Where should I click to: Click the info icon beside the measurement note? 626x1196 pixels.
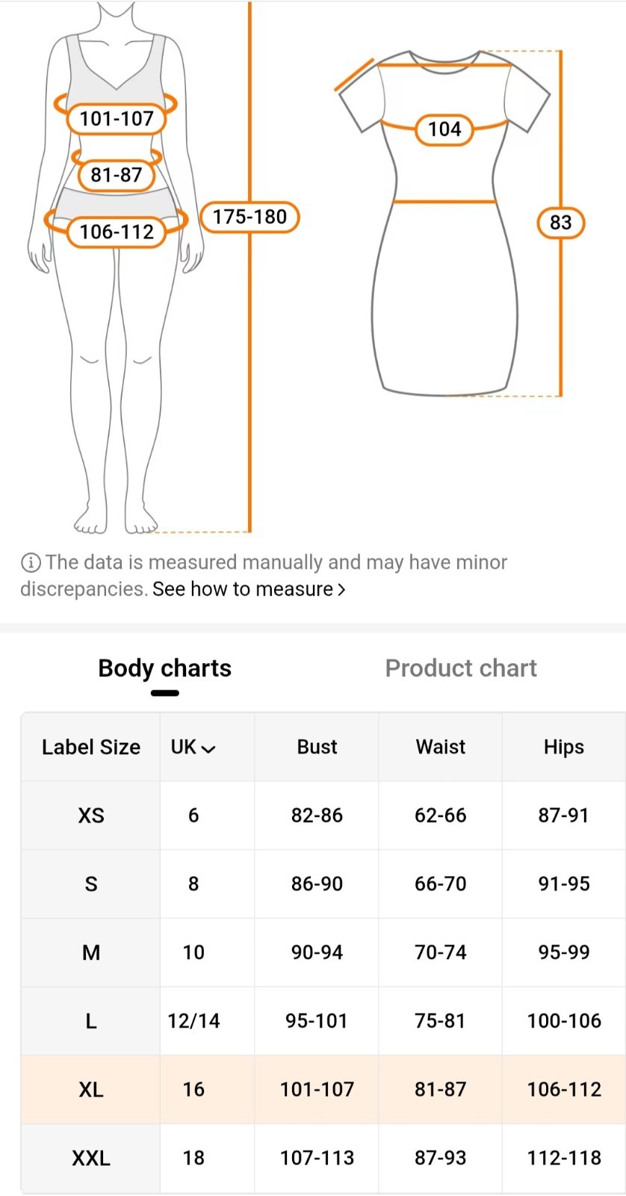[31, 562]
